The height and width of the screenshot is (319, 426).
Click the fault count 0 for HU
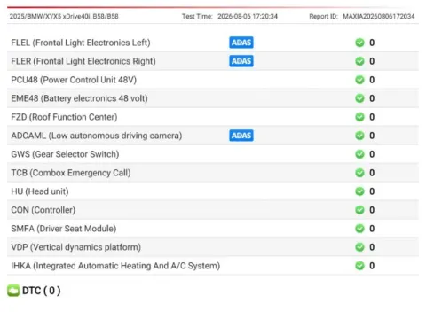point(372,191)
